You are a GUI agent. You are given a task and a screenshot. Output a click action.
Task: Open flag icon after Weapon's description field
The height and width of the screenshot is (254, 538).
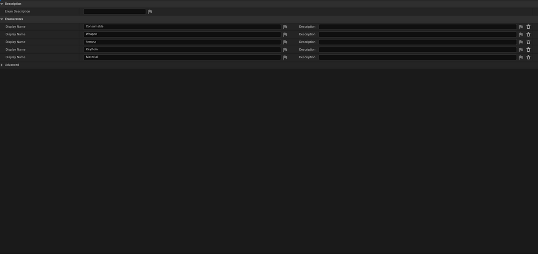point(521,34)
